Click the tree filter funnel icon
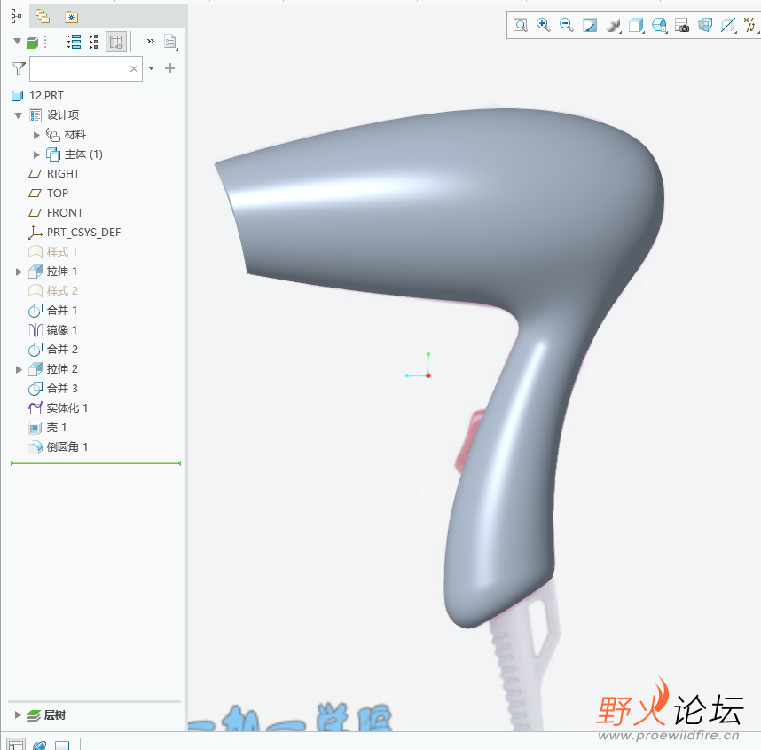The height and width of the screenshot is (750, 761). click(19, 68)
